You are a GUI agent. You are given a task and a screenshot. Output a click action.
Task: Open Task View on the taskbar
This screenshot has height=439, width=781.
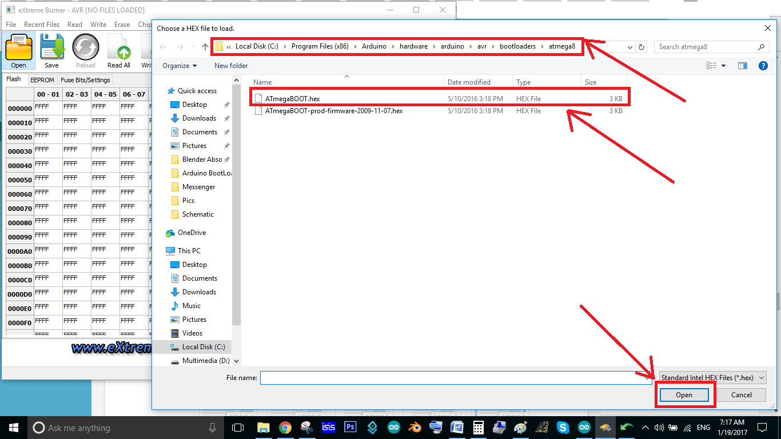[238, 428]
